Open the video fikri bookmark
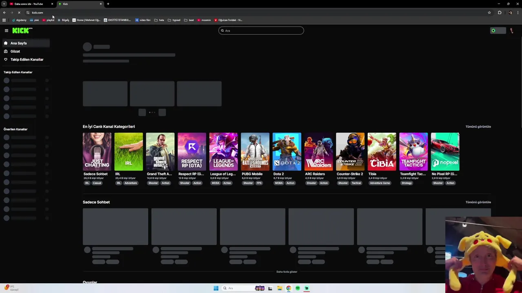This screenshot has width=522, height=293. 143,20
